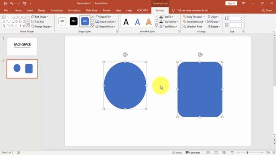Open Edit Shape dropdown
The image size is (276, 155).
[39, 17]
